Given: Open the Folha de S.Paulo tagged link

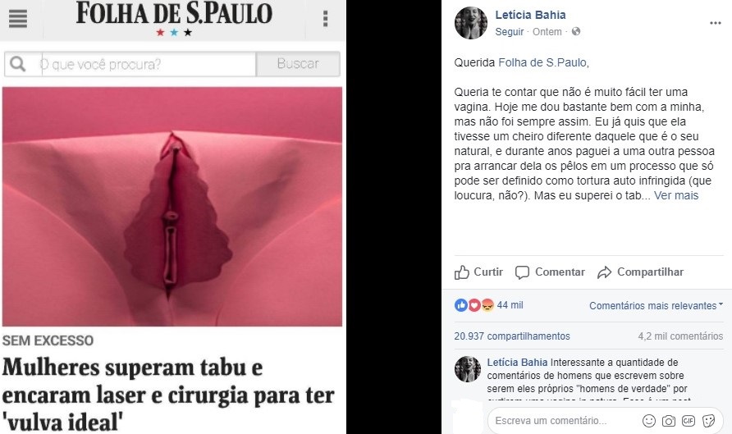Looking at the screenshot, I should (x=542, y=62).
